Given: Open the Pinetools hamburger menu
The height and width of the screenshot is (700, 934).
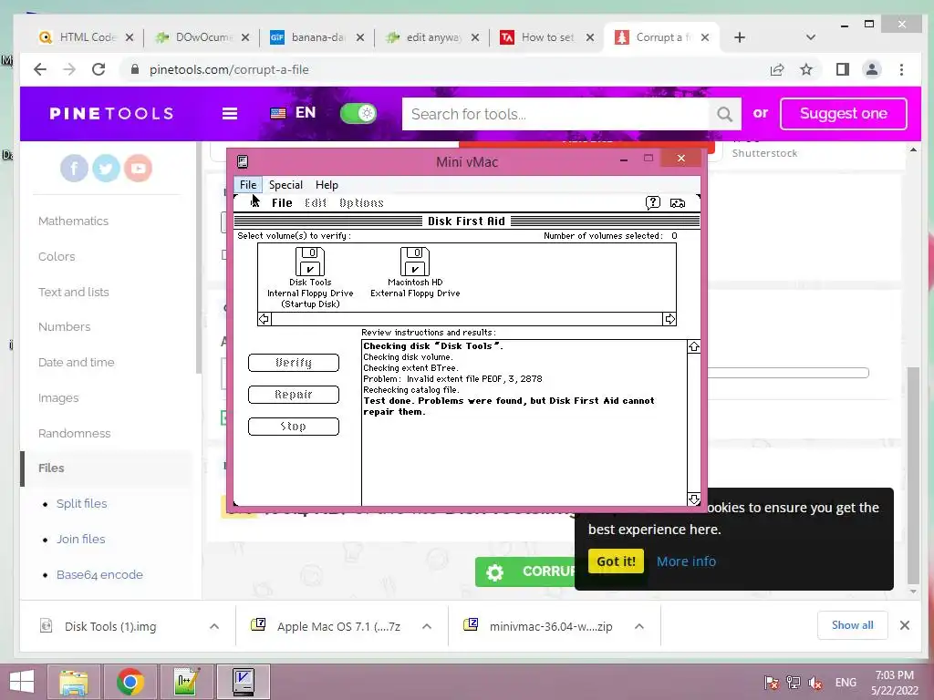Looking at the screenshot, I should (x=230, y=113).
